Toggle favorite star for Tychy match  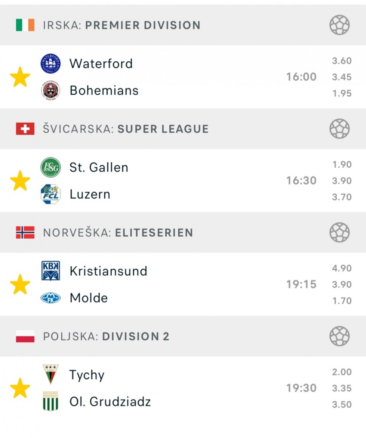pos(20,388)
